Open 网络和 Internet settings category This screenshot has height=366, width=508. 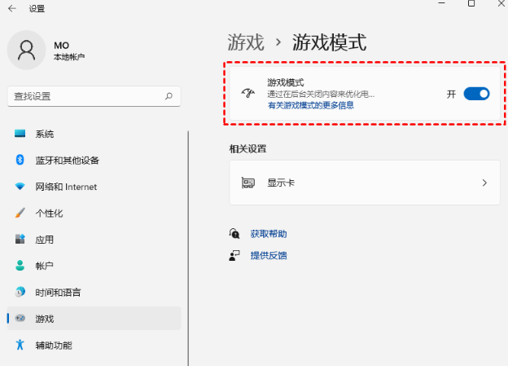pos(94,187)
